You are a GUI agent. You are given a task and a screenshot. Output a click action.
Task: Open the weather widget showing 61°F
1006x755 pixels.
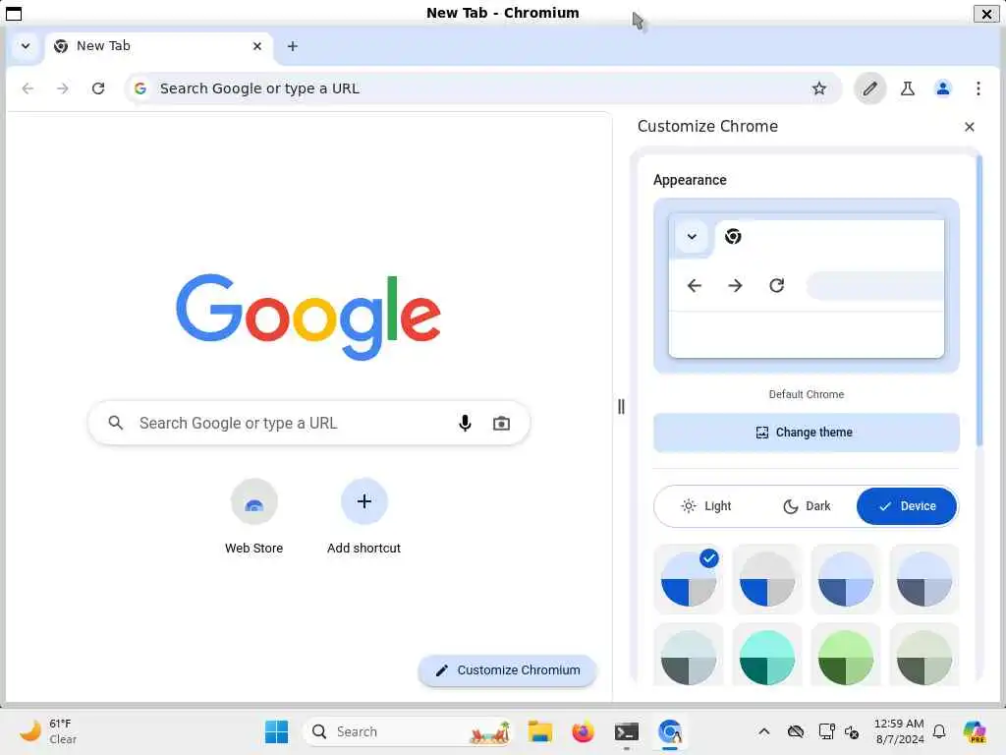(x=48, y=731)
